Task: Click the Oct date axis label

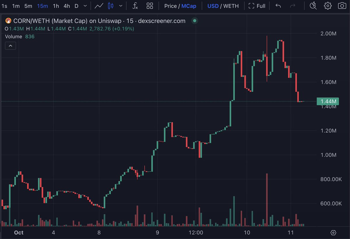Action: pyautogui.click(x=19, y=233)
